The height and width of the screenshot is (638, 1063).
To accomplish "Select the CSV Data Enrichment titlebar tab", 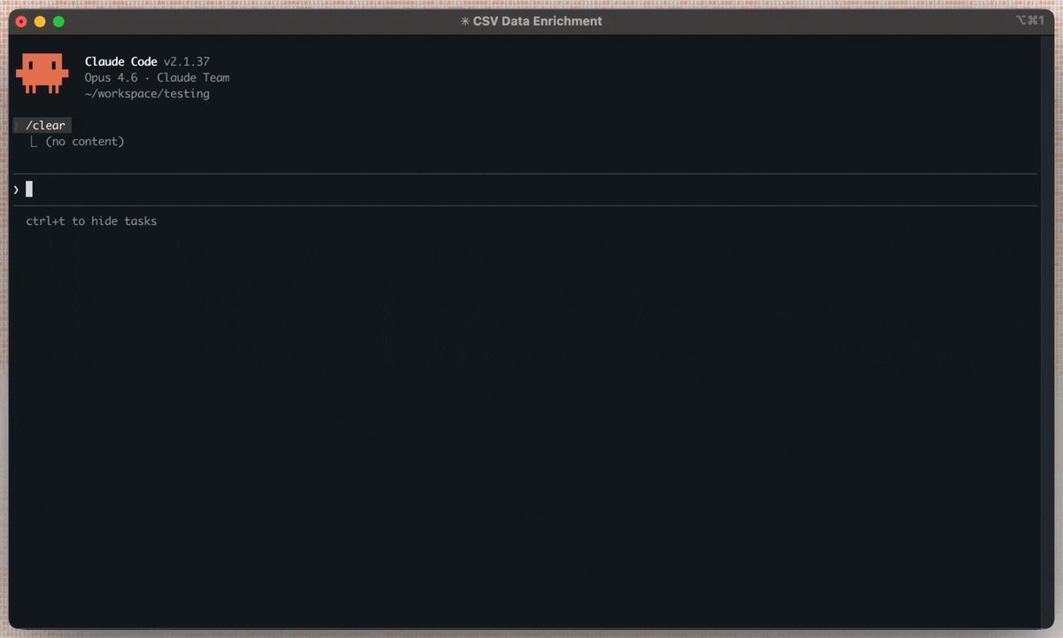I will [539, 20].
